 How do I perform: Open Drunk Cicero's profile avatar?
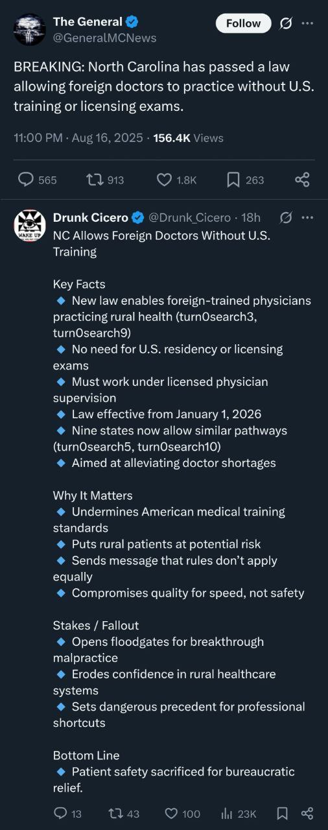(30, 226)
